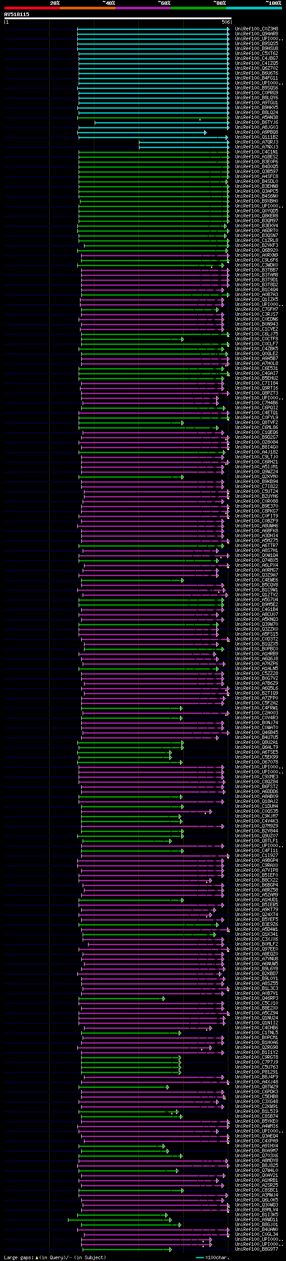Click UniRef100_C0PRG9 entry
The image size is (286, 1261).
(x=257, y=93)
